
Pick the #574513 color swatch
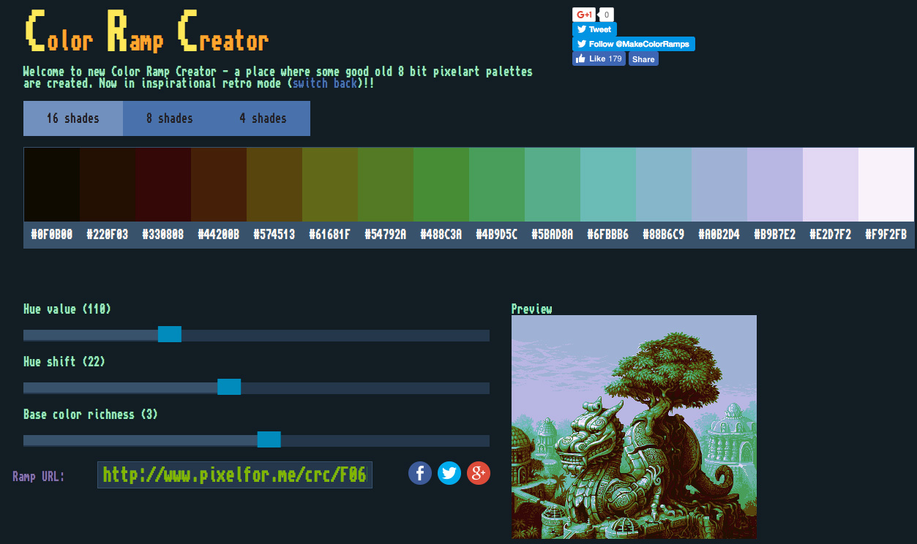tap(274, 184)
